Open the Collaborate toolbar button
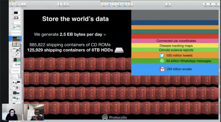This screenshot has width=221, height=122. click(x=168, y=4)
